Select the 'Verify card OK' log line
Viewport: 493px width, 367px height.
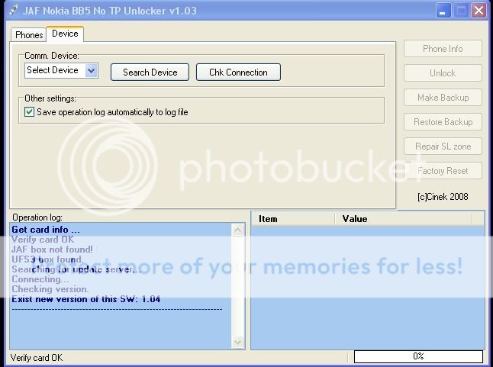coord(43,240)
